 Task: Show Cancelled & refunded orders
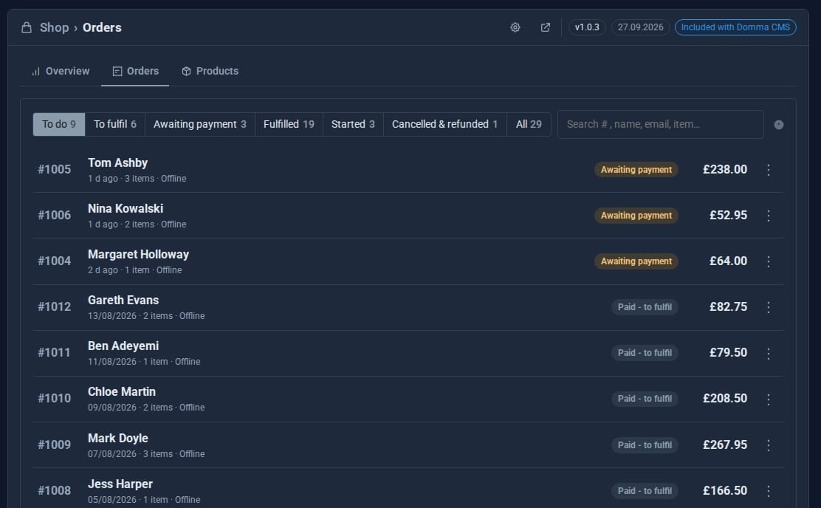coord(444,124)
